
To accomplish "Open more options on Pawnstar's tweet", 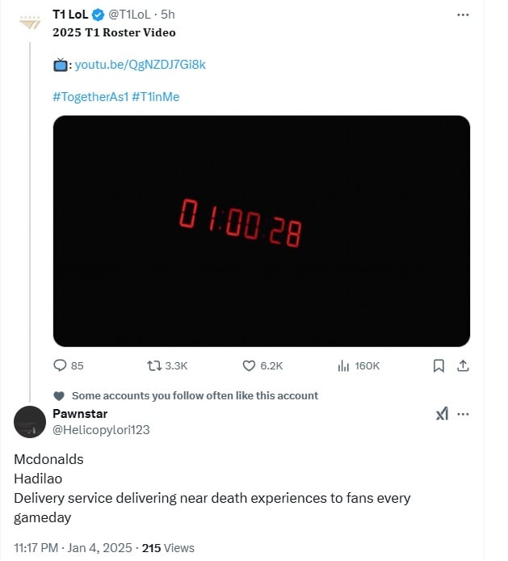I will click(463, 414).
